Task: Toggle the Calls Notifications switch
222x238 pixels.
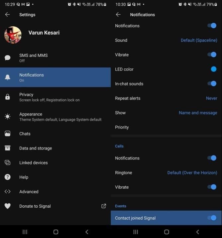Action: point(212,158)
